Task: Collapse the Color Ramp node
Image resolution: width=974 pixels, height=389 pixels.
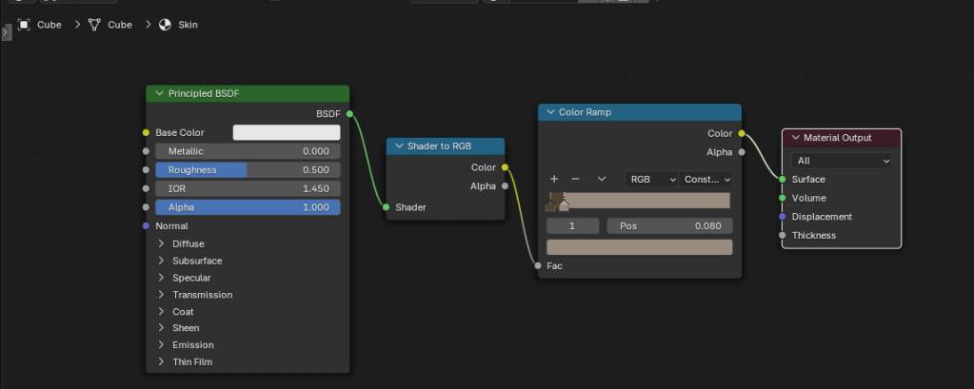Action: point(549,113)
